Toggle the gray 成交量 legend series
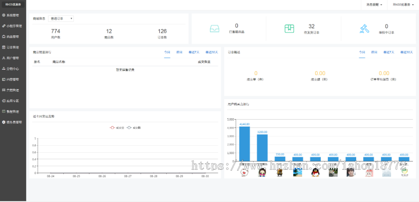The height and width of the screenshot is (202, 419). pos(133,128)
